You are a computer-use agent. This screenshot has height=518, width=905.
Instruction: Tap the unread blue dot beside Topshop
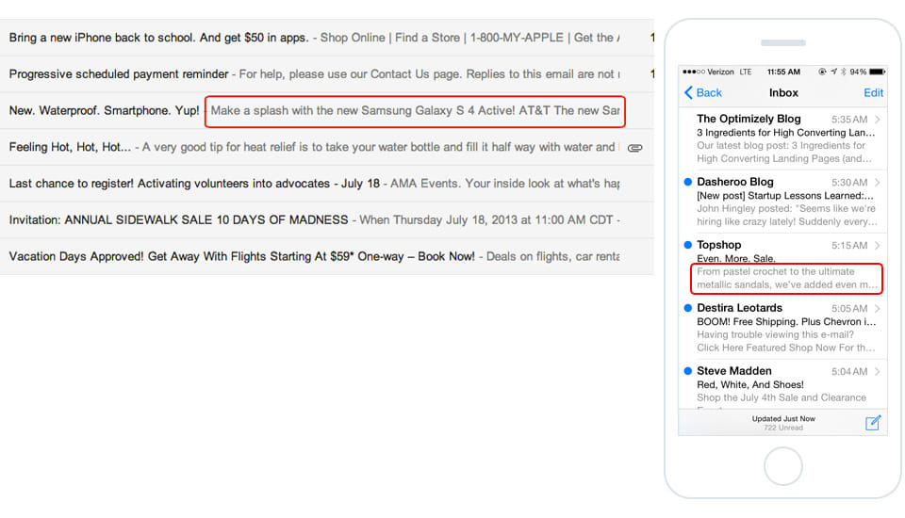[x=687, y=245]
